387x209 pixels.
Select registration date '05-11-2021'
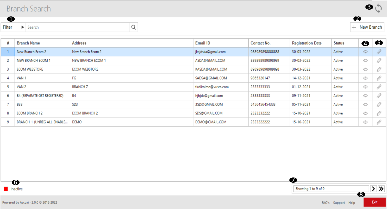tap(310, 104)
